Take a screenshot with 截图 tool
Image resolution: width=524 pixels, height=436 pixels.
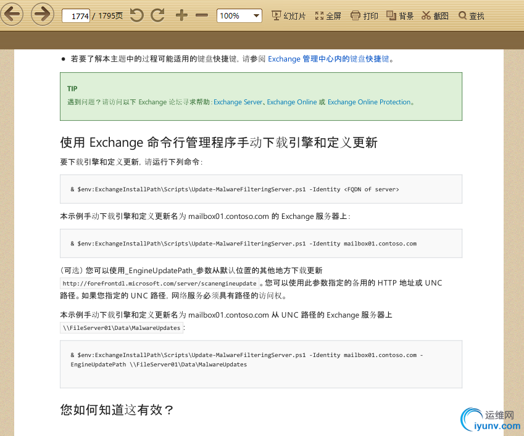coord(435,15)
